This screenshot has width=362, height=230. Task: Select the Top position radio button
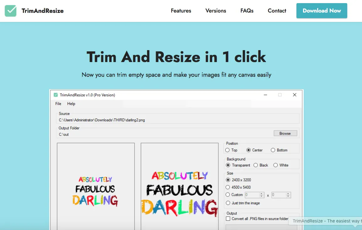[227, 150]
